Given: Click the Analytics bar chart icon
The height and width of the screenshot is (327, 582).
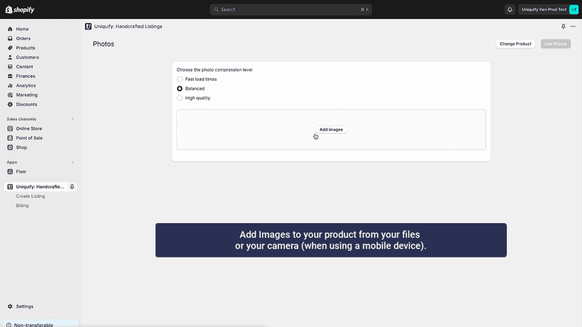Looking at the screenshot, I should (x=10, y=86).
